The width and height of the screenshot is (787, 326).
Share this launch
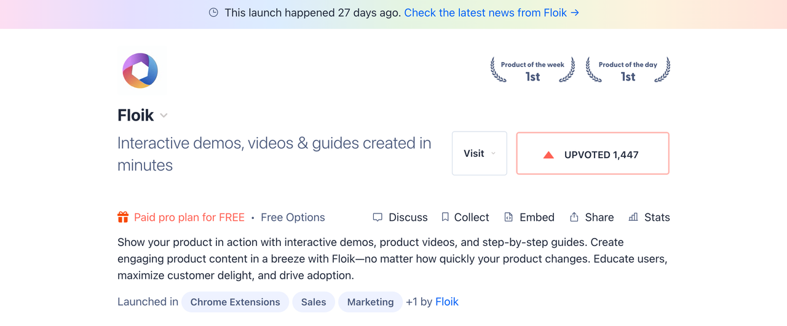[592, 217]
